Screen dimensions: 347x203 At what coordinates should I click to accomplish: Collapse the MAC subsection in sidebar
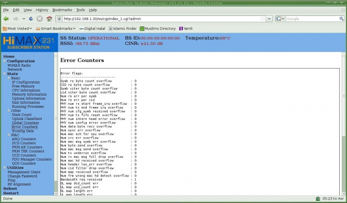pos(8,135)
